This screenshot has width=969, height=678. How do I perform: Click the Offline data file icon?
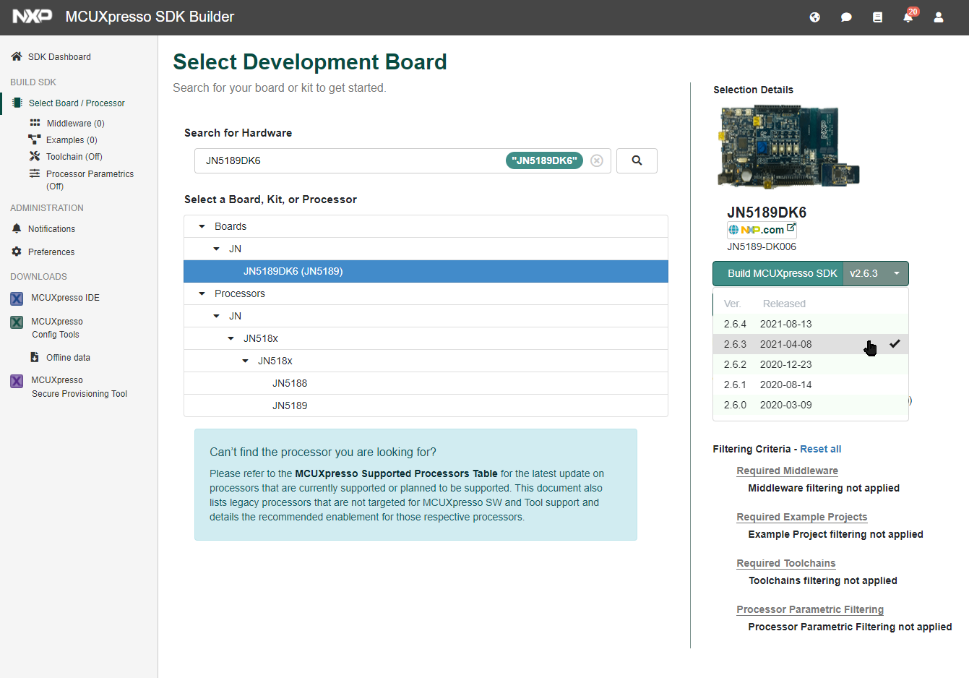(35, 357)
